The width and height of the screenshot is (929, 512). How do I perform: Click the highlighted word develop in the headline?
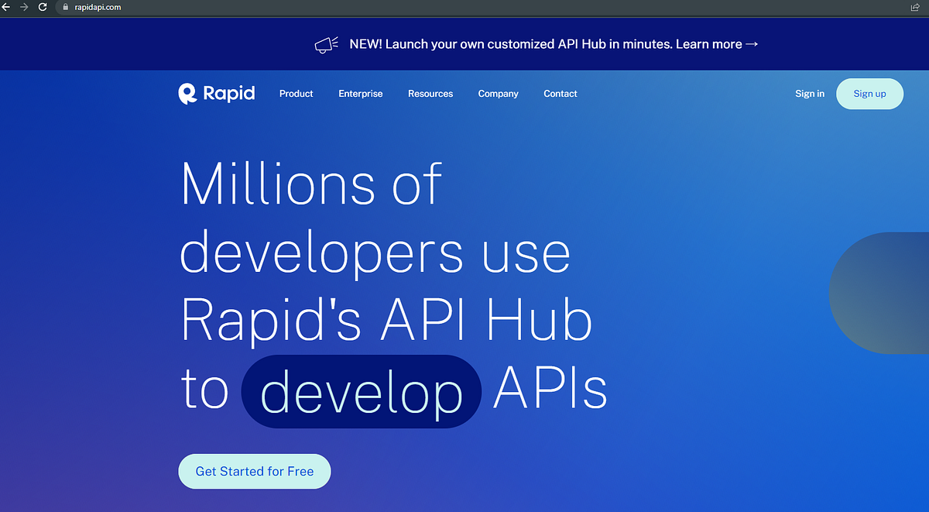pos(361,391)
